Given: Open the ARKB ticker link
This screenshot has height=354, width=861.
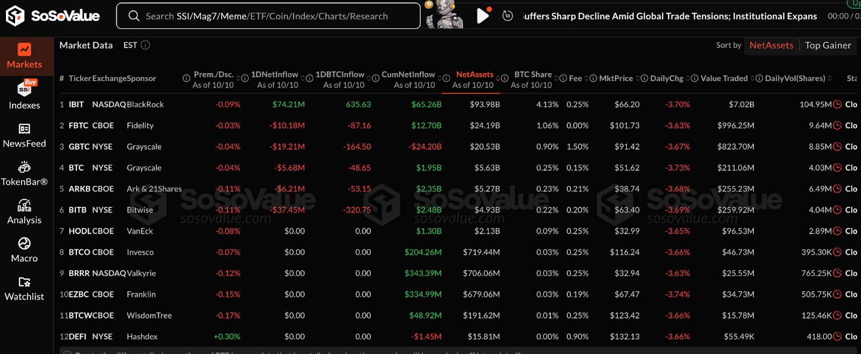Looking at the screenshot, I should pyautogui.click(x=80, y=189).
